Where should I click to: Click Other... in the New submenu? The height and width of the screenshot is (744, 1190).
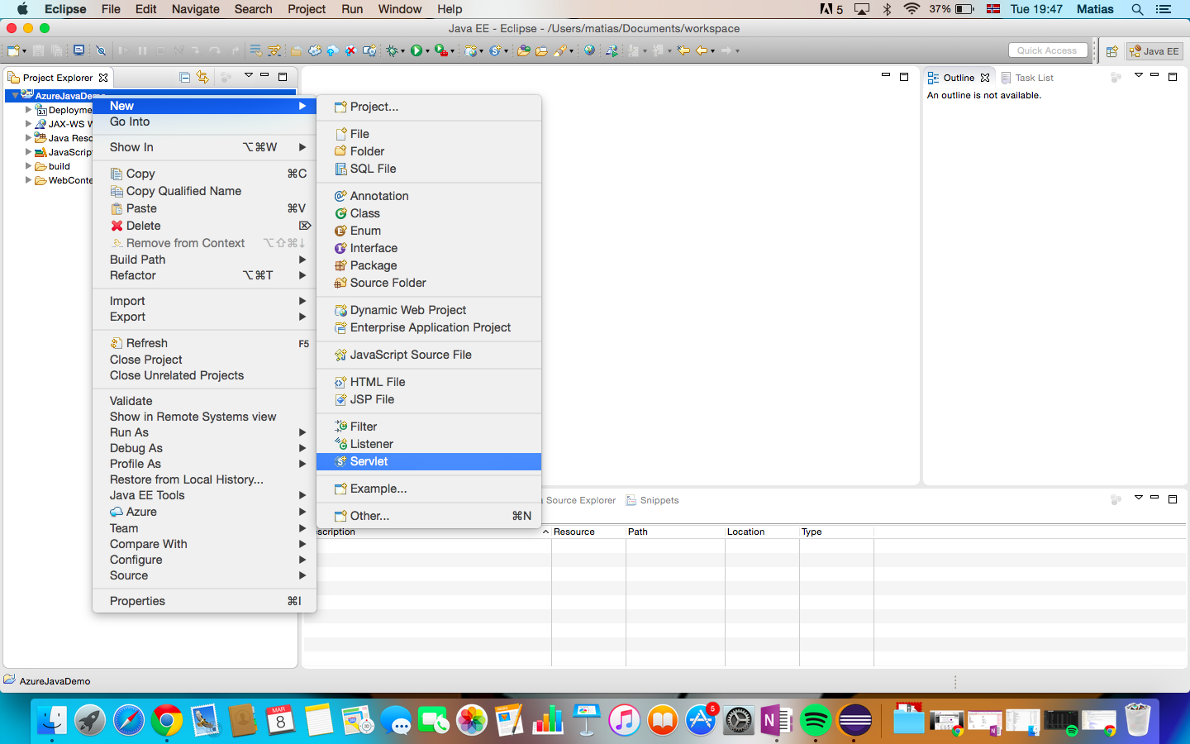coord(429,516)
